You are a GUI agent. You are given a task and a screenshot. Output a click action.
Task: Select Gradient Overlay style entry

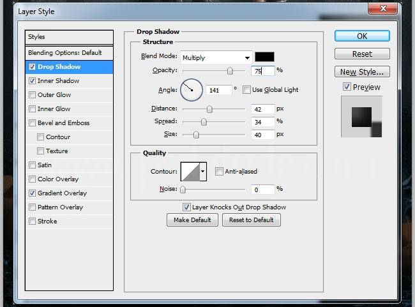[62, 193]
